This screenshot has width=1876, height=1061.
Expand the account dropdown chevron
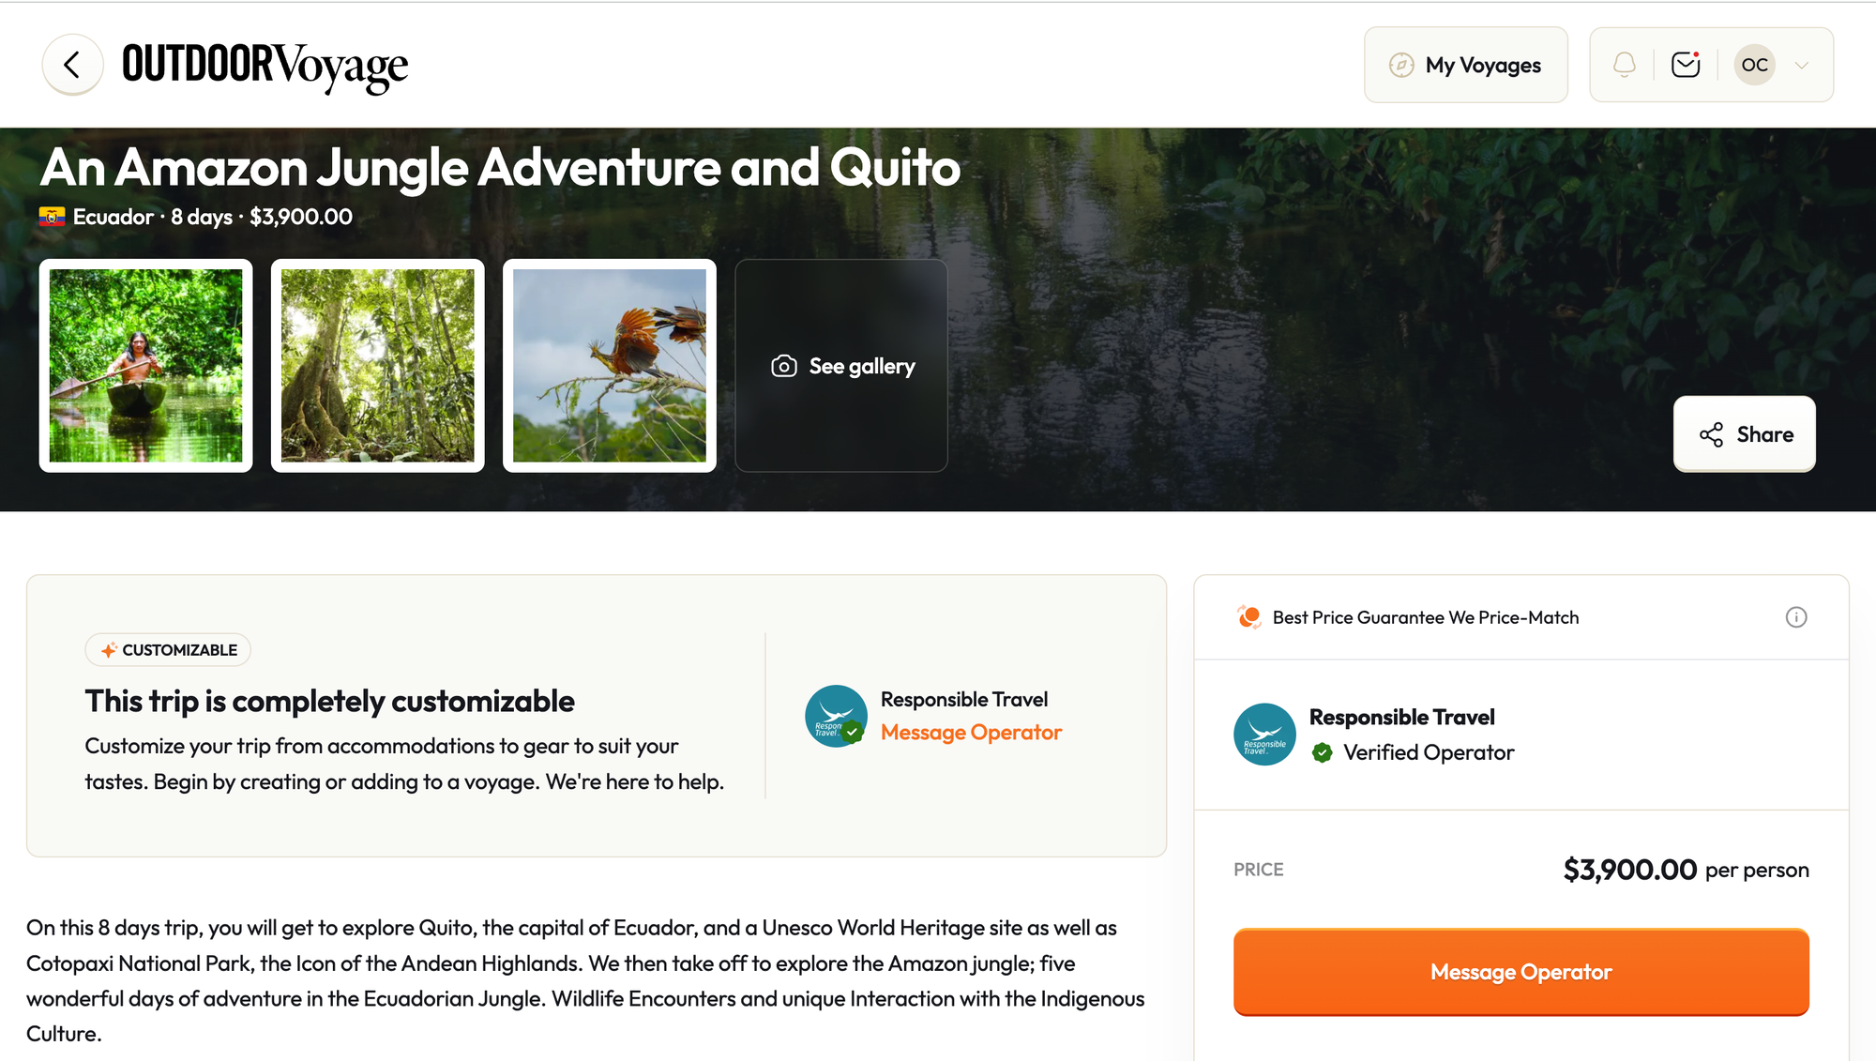pos(1801,65)
